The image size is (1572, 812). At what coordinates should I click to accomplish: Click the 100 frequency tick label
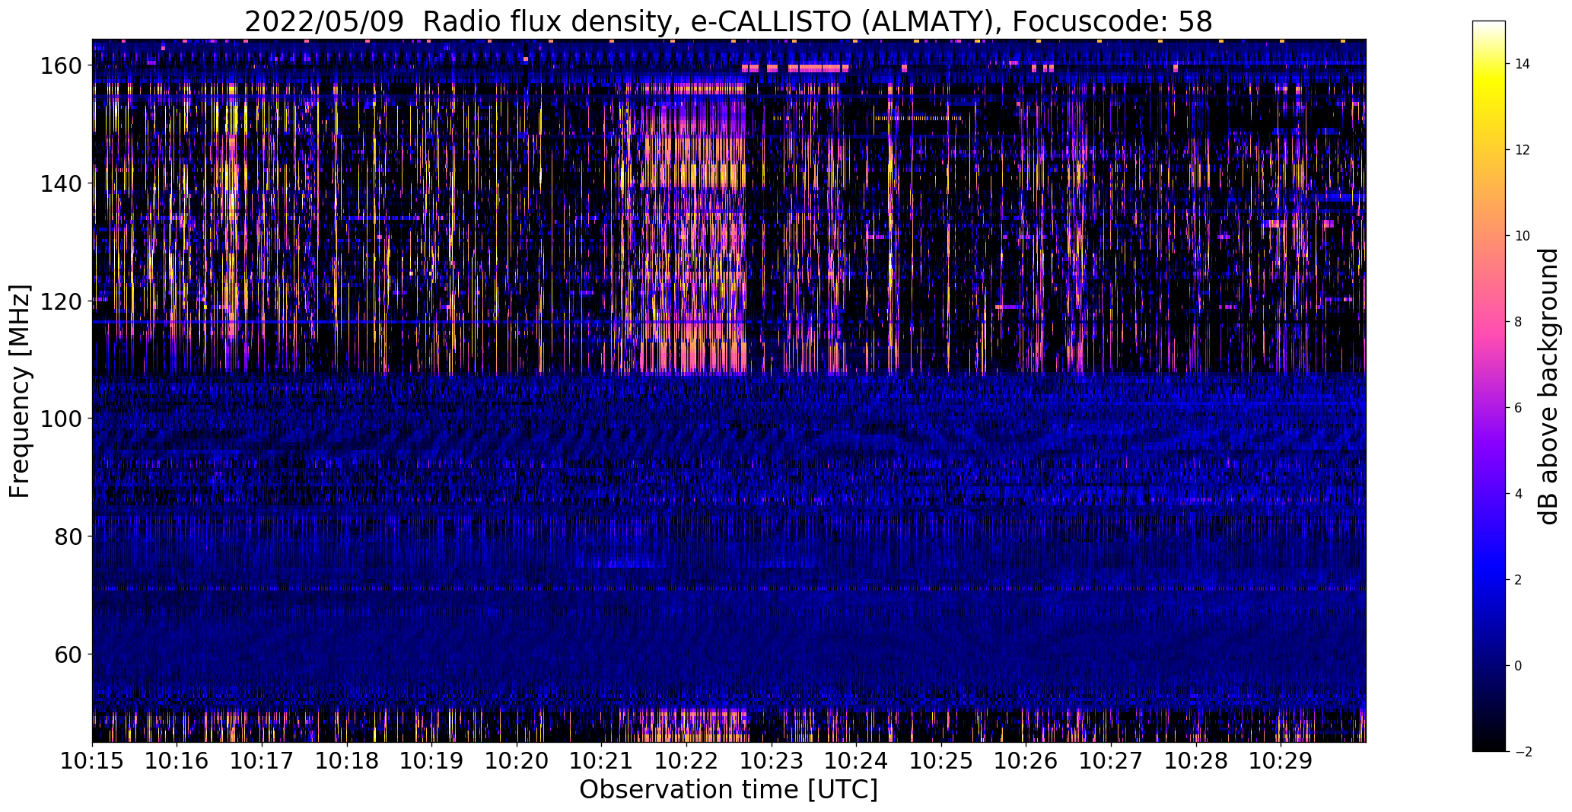coord(62,419)
